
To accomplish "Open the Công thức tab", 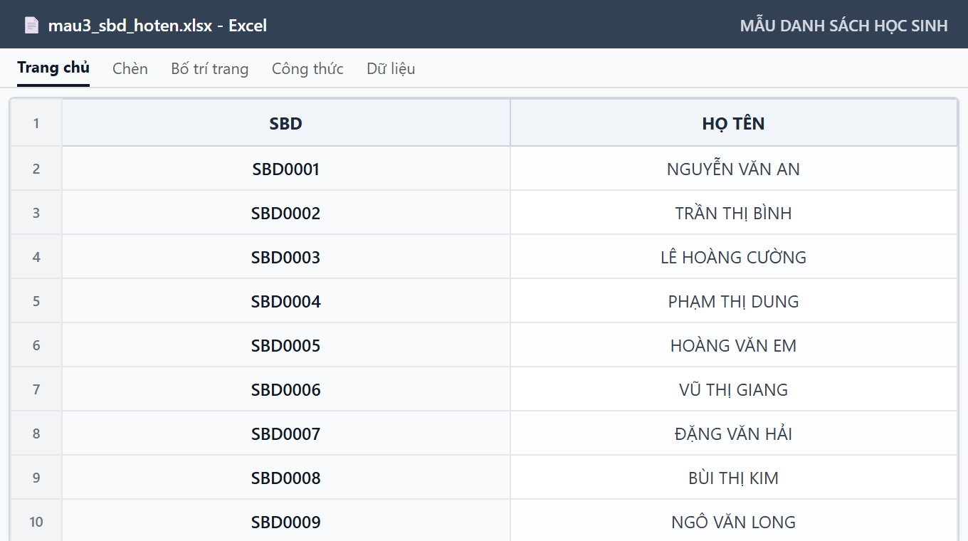I will pyautogui.click(x=307, y=68).
